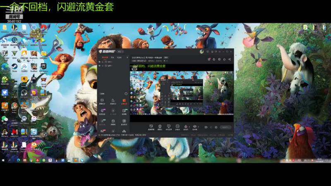The height and width of the screenshot is (186, 331).
Task: Click the notice text in the bottom status bar
Action: (x=123, y=135)
